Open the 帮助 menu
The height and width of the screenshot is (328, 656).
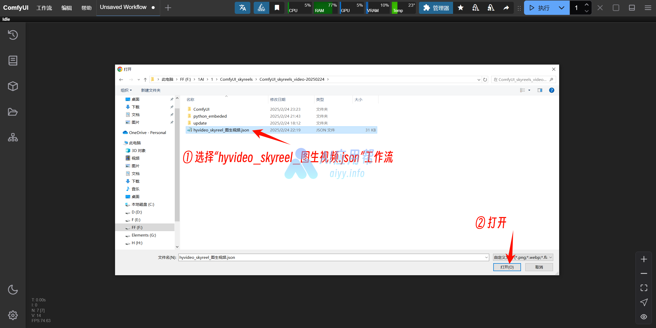tap(86, 8)
